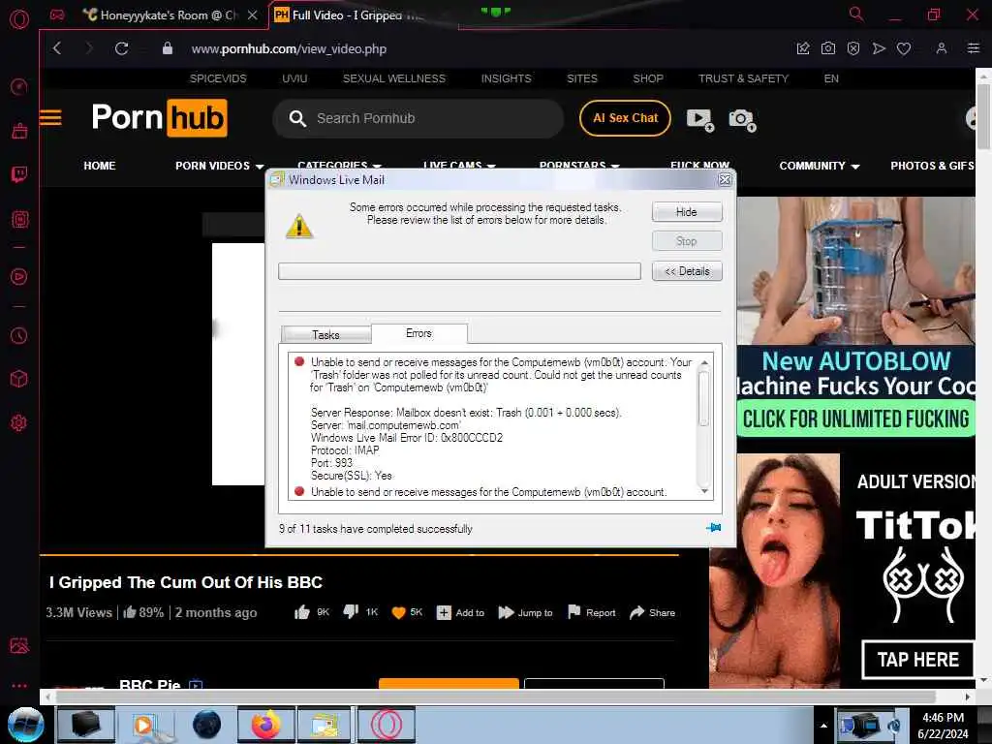Open HOME in the site navigation

click(100, 166)
